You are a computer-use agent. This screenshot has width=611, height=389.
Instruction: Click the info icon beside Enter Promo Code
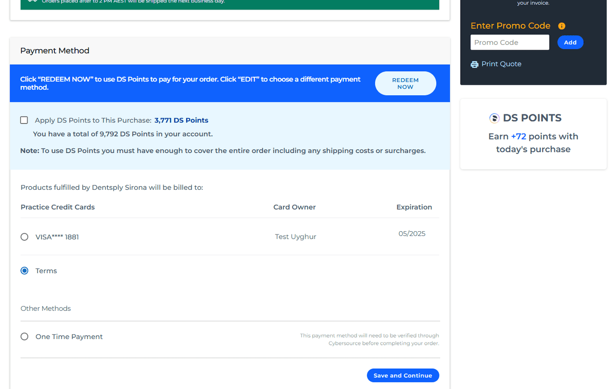[x=562, y=26]
